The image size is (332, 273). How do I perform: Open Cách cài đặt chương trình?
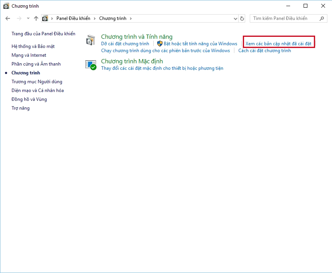coord(264,50)
